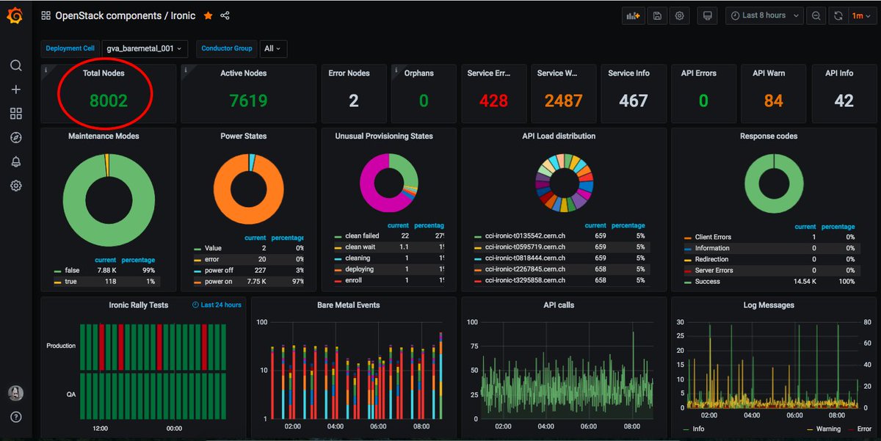Toggle 'Success' series in Response codes legend
This screenshot has height=441, width=881.
708,282
